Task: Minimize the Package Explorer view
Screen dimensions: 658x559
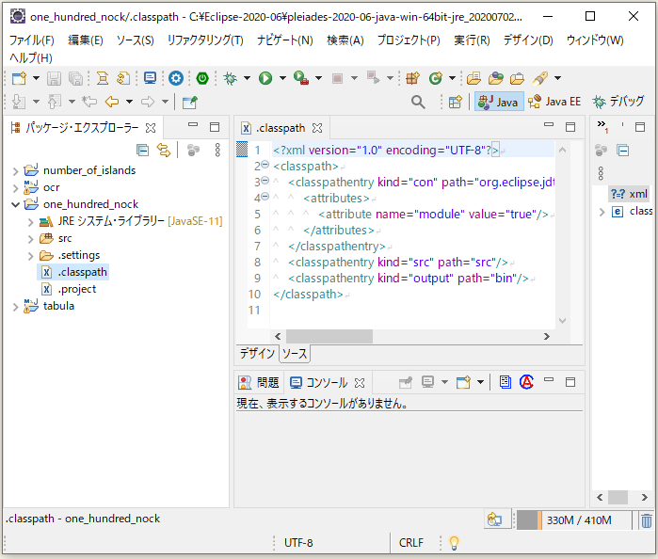Action: tap(193, 124)
